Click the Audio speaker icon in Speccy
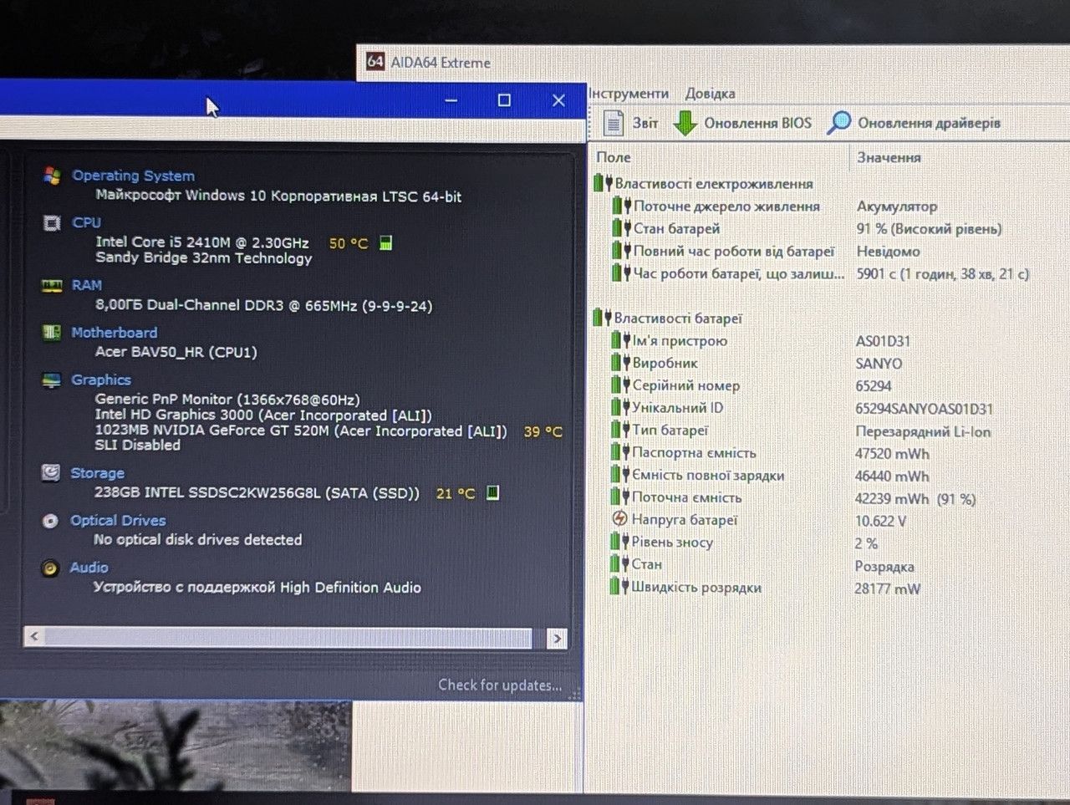 [x=50, y=568]
